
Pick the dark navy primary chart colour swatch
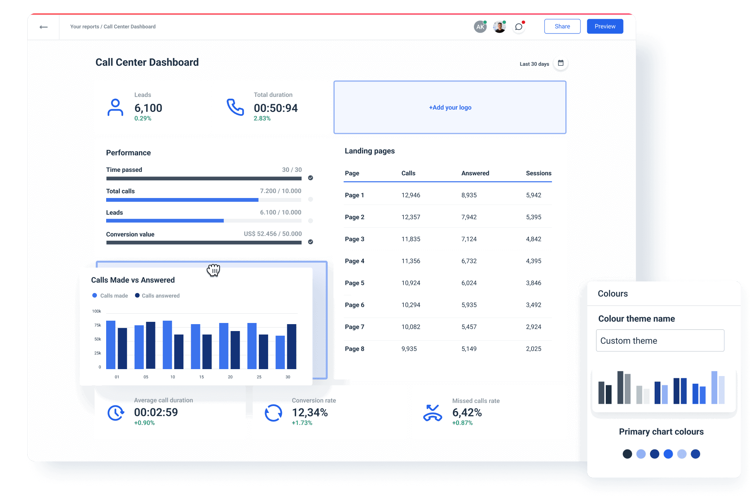coord(654,454)
